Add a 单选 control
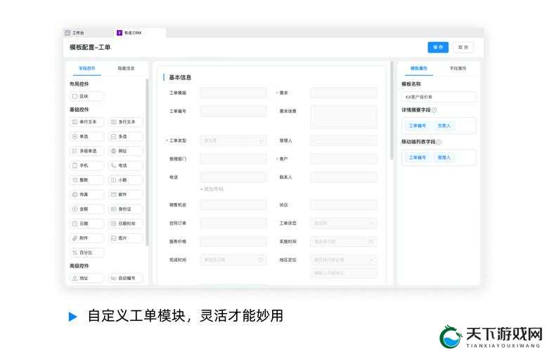 [86, 136]
